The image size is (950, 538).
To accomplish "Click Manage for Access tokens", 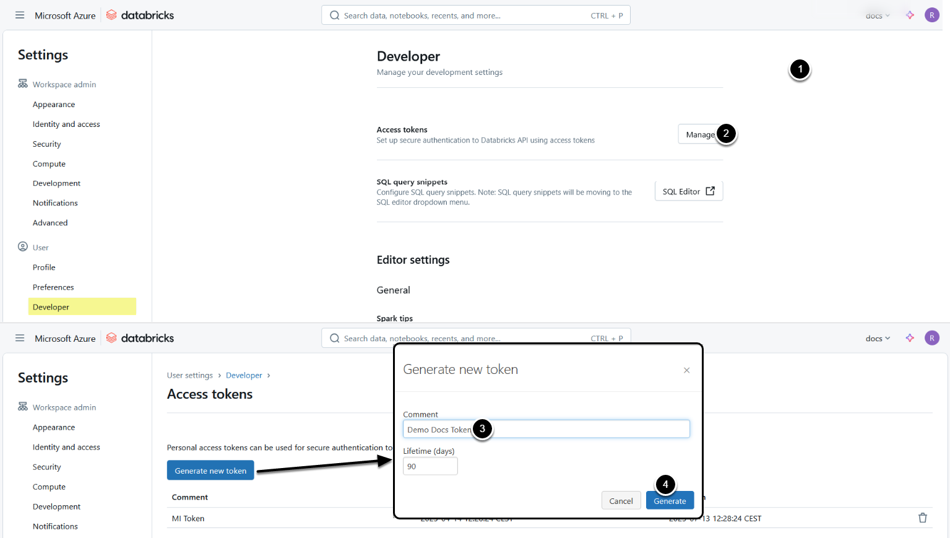I will [x=700, y=134].
